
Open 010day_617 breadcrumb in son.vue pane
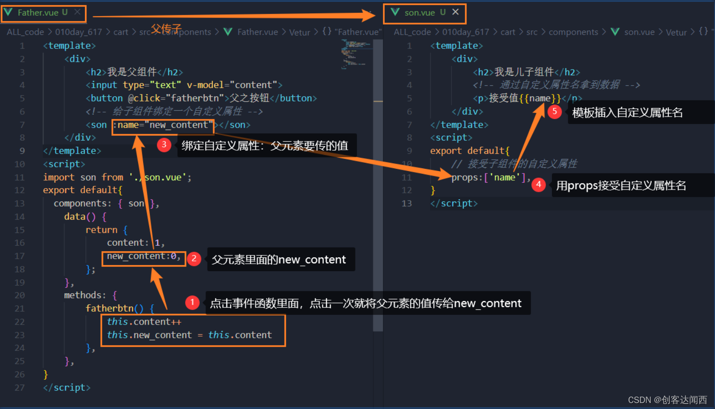[x=466, y=32]
